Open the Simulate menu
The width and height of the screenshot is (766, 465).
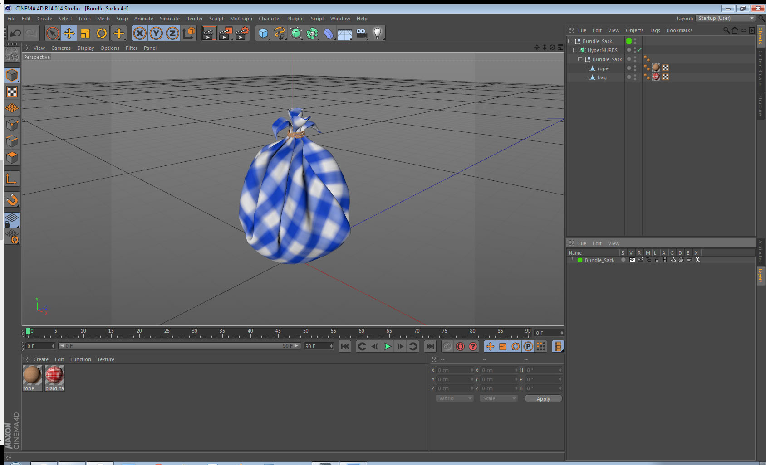pyautogui.click(x=169, y=19)
